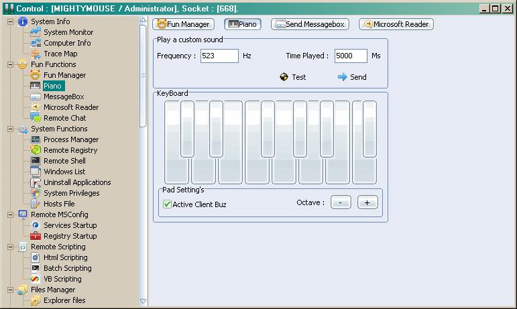Viewport: 517px width, 309px height.
Task: Click the Html Scripting icon
Action: [36, 257]
